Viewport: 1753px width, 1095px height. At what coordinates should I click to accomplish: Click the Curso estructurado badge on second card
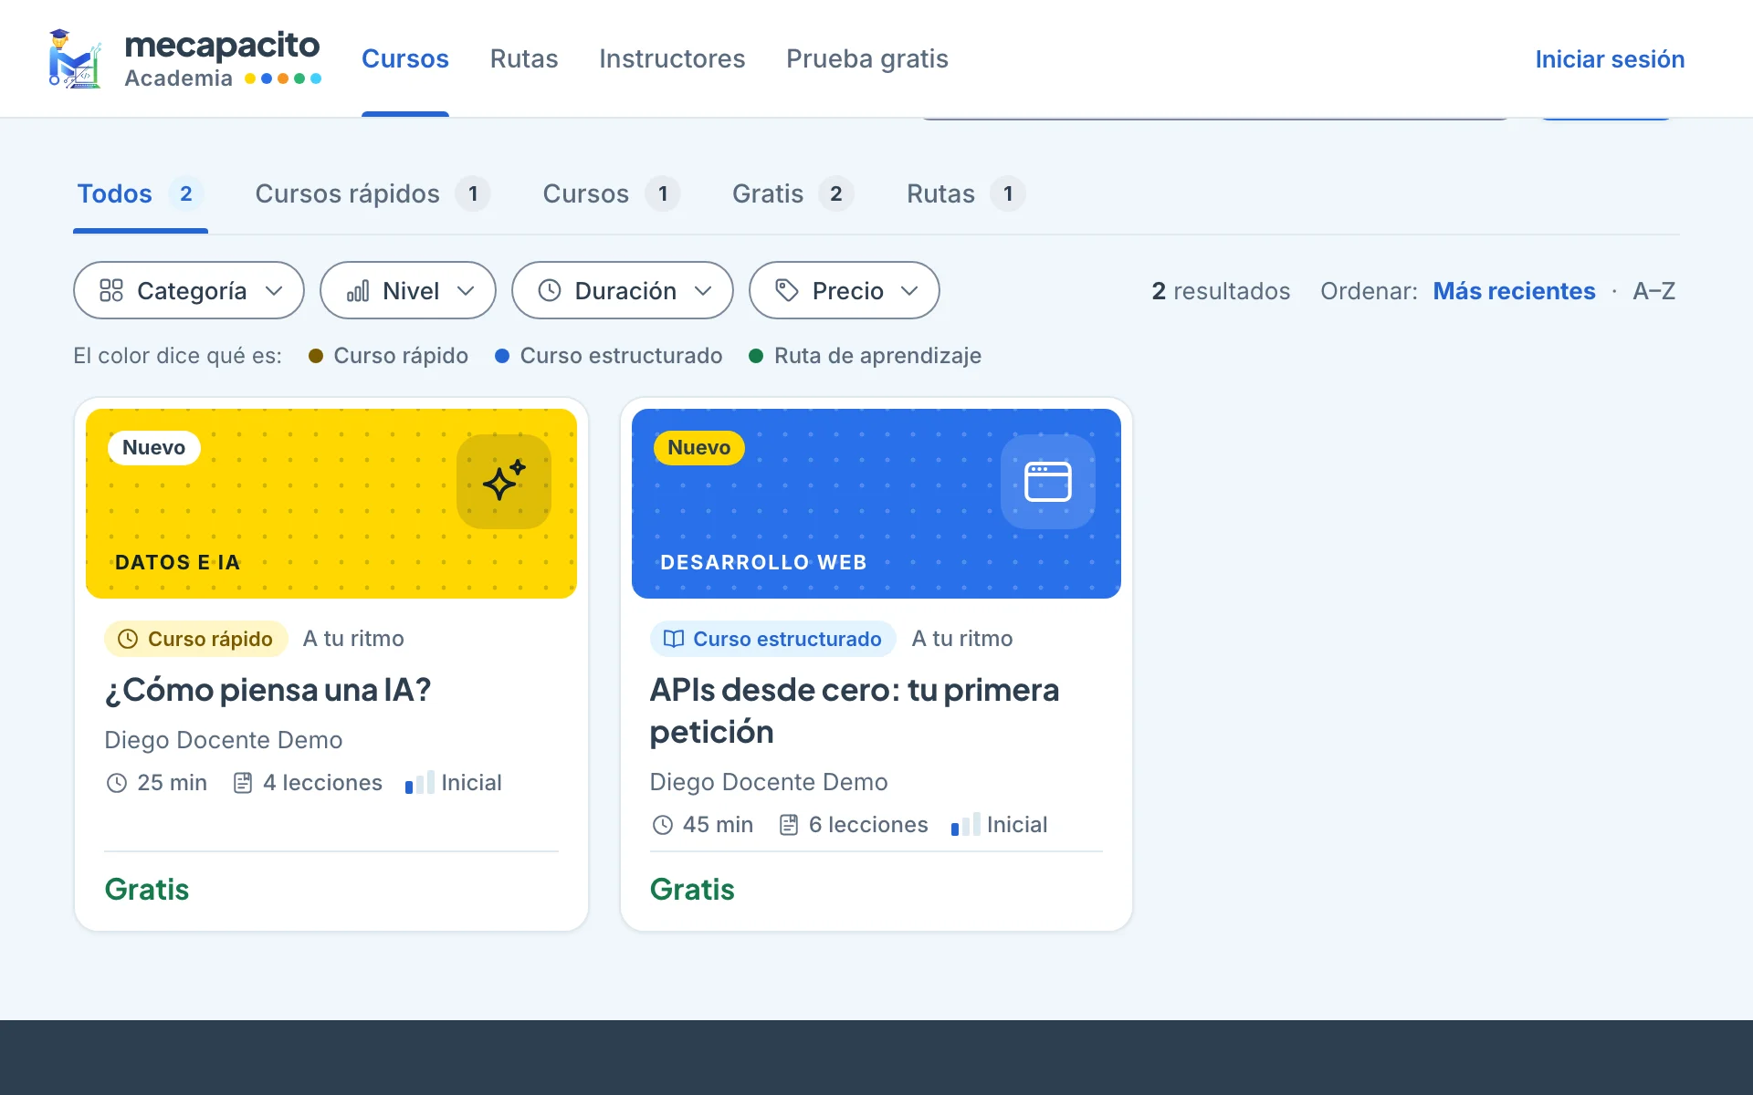[x=772, y=639]
